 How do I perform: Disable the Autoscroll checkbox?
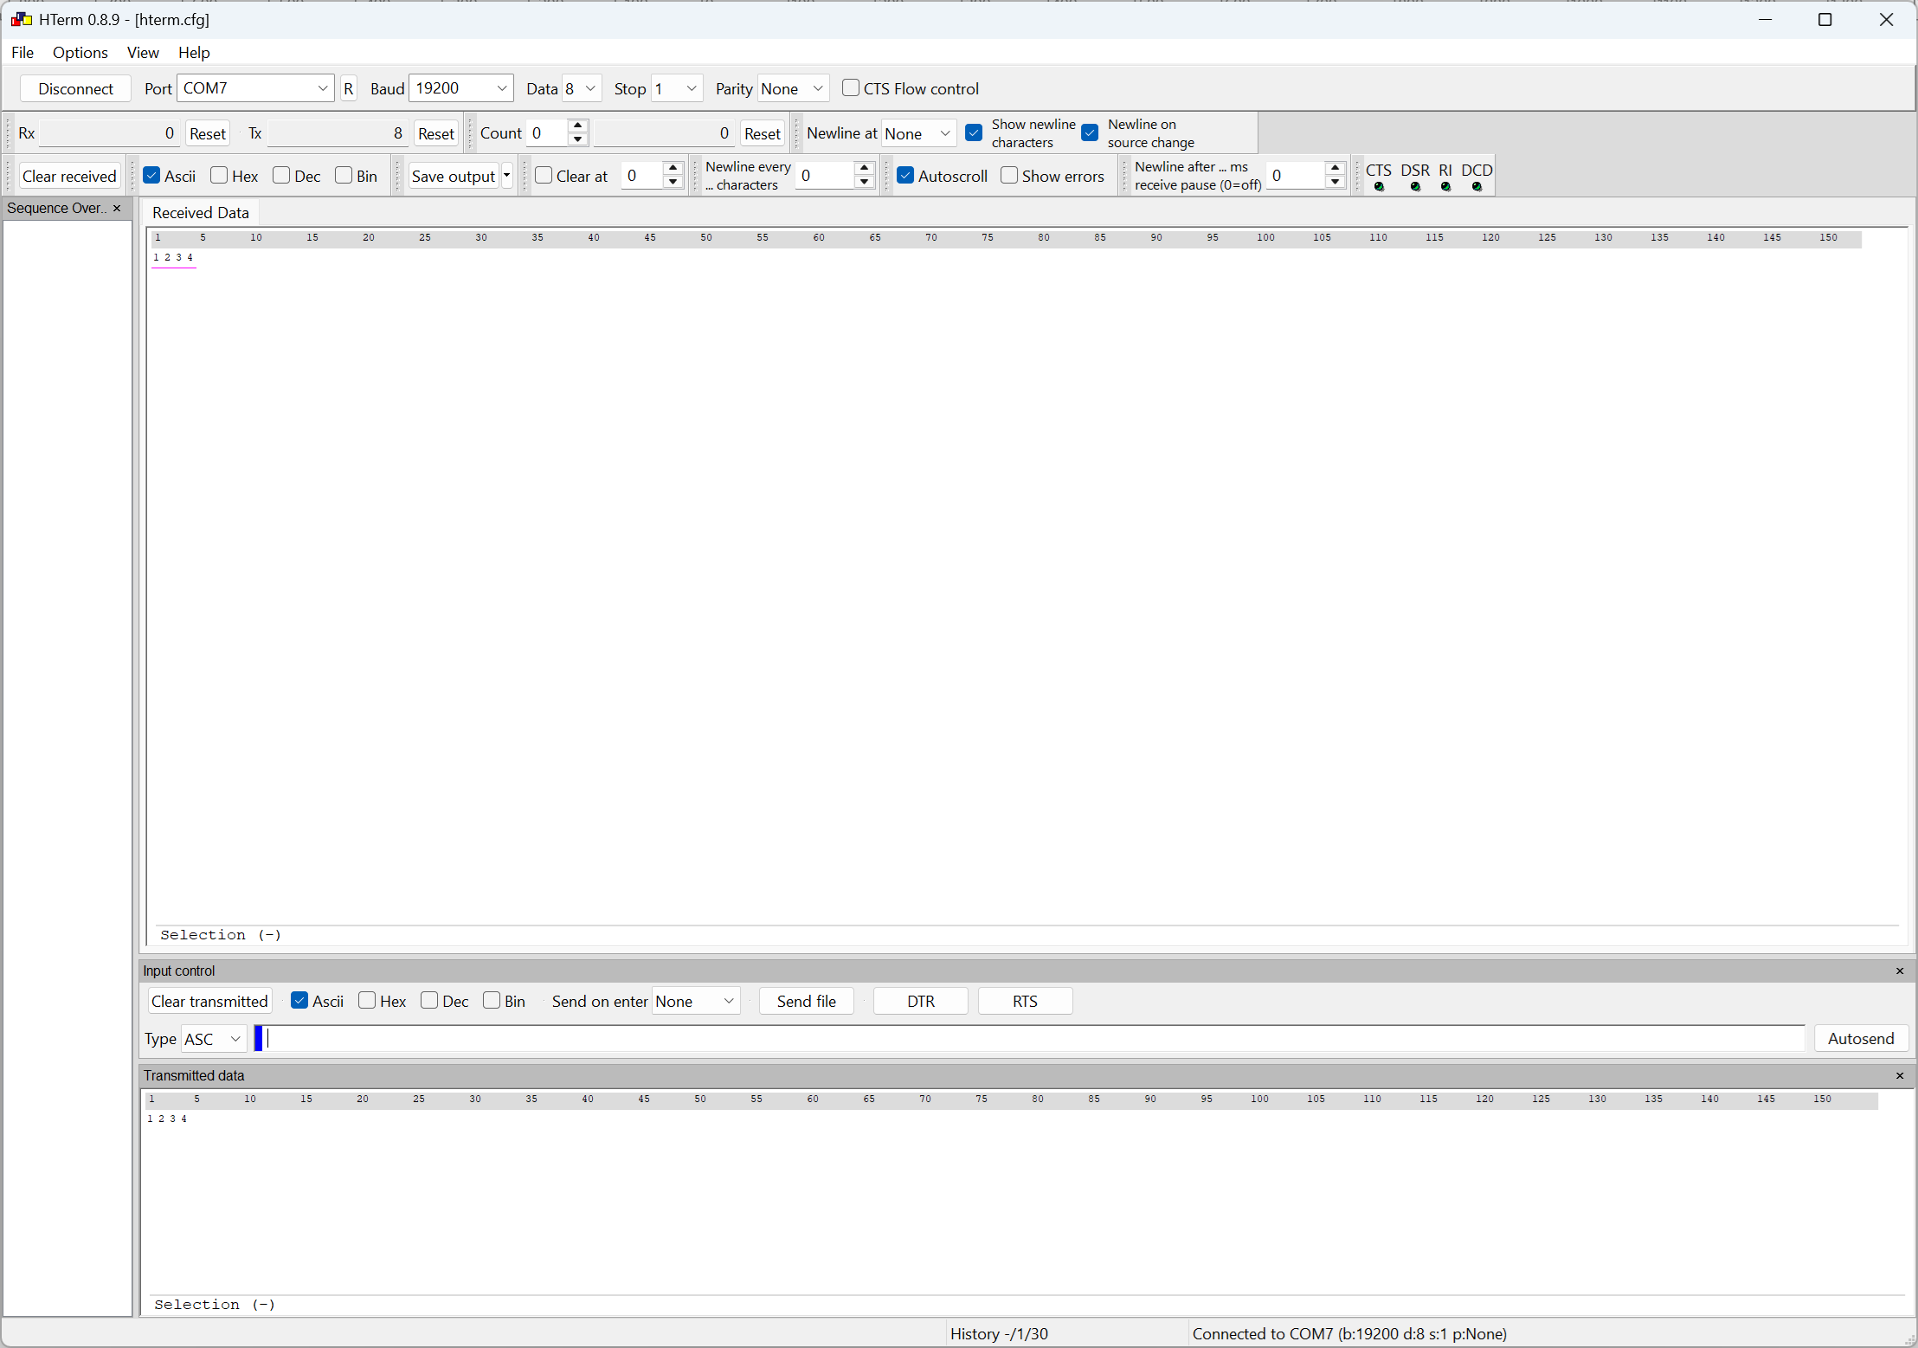[x=905, y=176]
